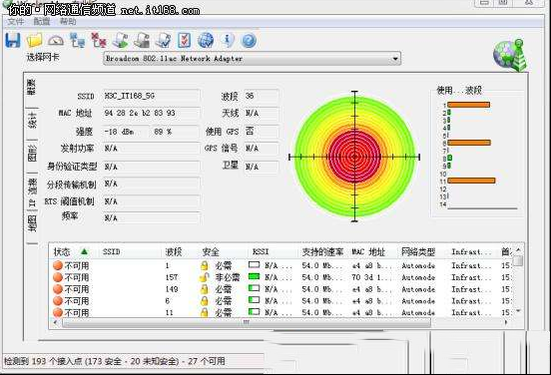Expand the Broadcom 802.11ac Network Adapter dropdown
551x375 pixels.
(395, 59)
